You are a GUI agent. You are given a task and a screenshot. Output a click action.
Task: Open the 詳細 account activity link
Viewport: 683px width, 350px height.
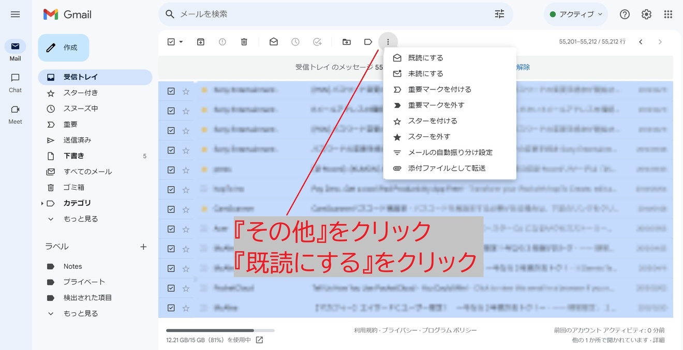point(658,340)
